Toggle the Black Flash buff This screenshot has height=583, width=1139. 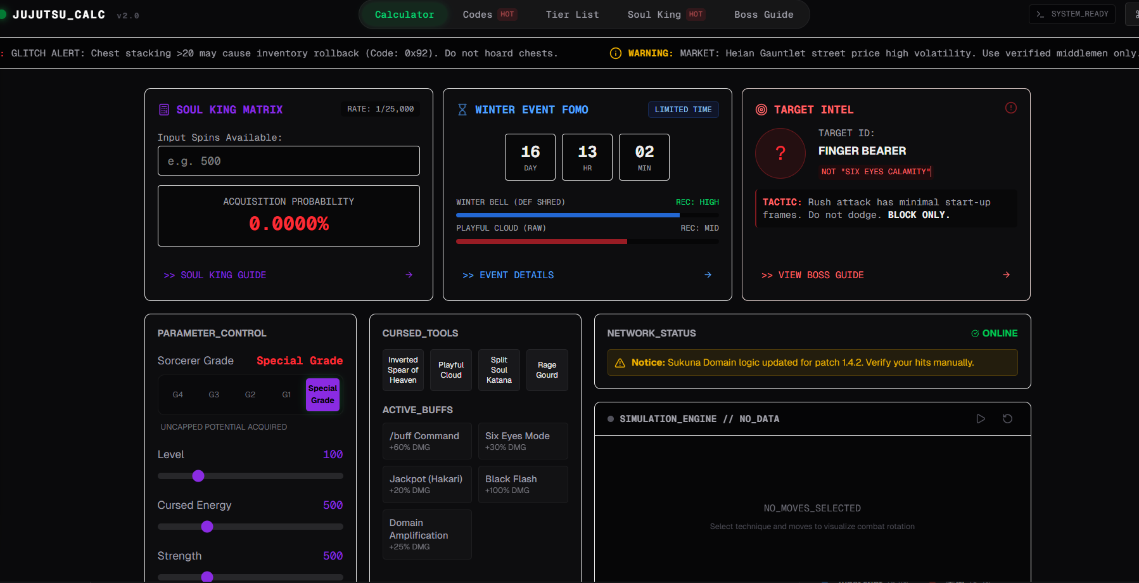[x=523, y=484]
